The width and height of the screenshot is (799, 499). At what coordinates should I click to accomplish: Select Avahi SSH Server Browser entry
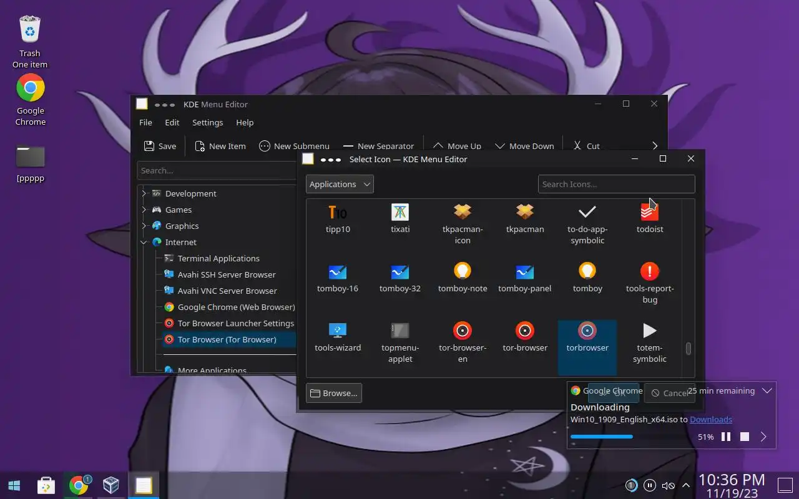[227, 274]
